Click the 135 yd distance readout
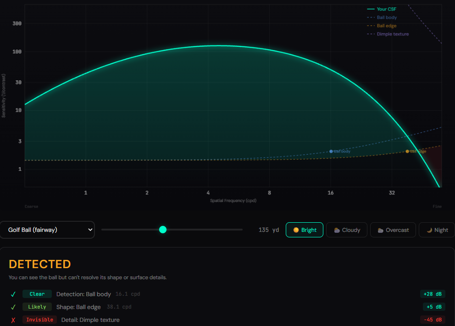455x326 pixels. coord(269,230)
